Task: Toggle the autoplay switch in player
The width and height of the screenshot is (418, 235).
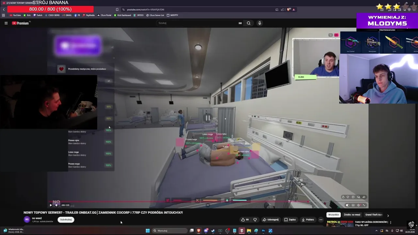Action: tap(347, 205)
